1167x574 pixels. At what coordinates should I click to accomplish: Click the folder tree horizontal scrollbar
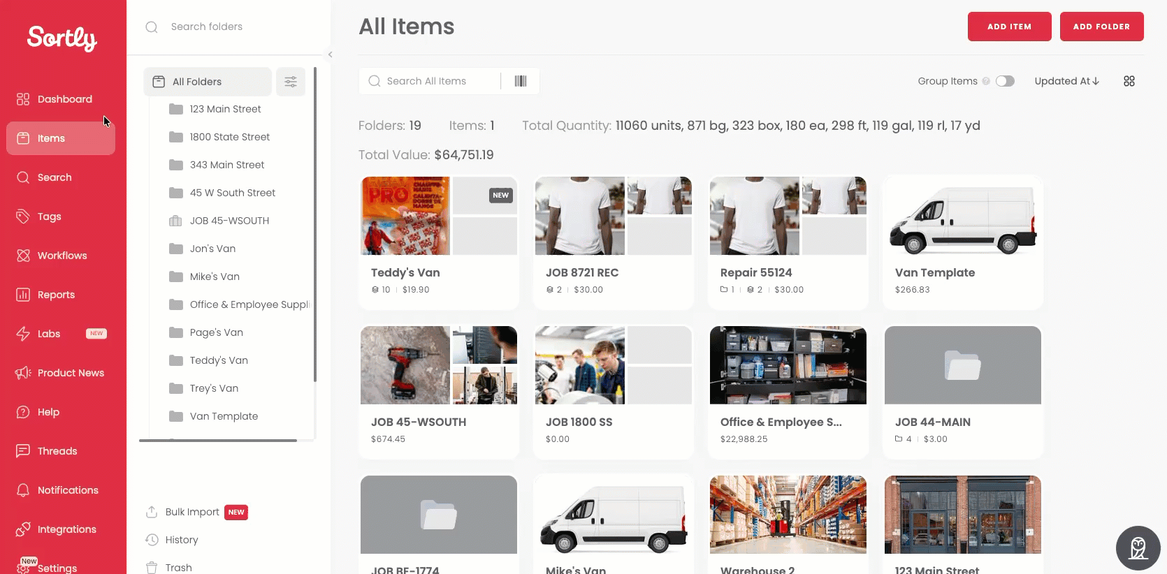[218, 441]
